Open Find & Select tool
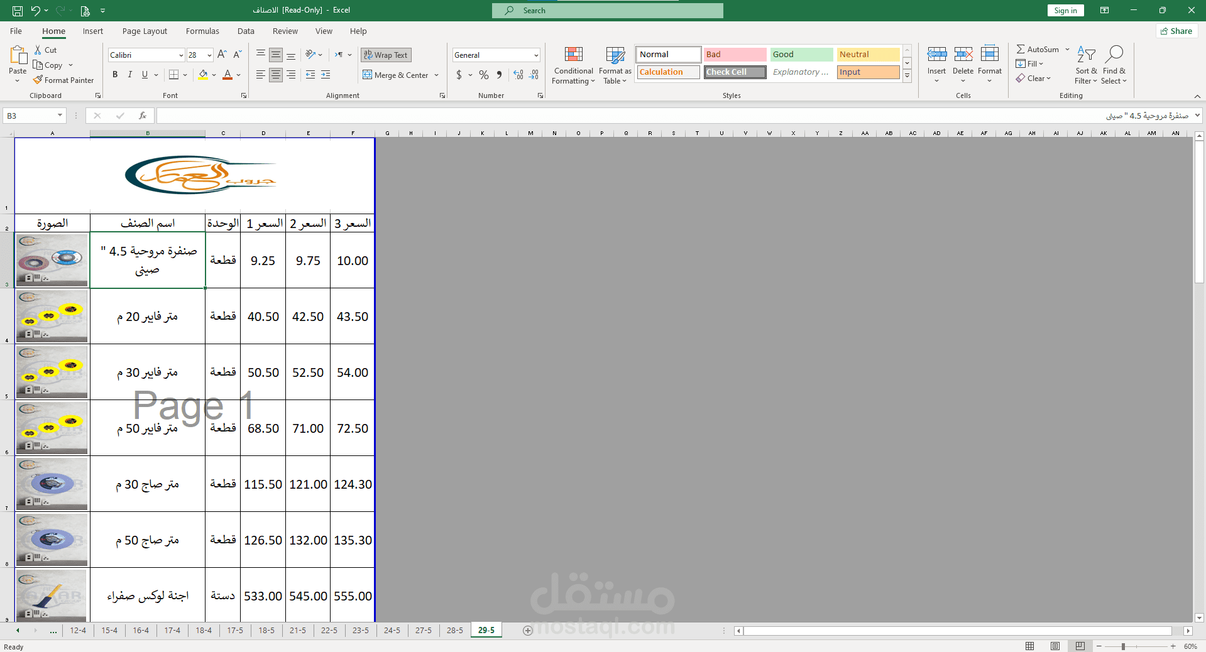 1114,65
